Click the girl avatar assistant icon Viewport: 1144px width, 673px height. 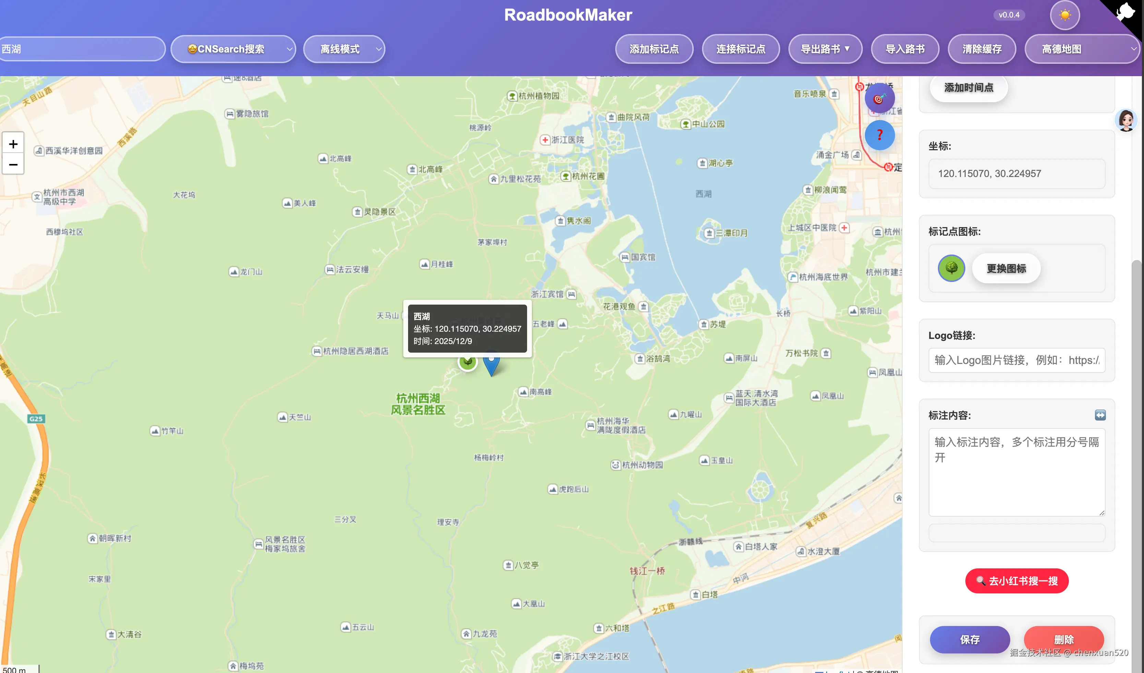coord(1126,120)
